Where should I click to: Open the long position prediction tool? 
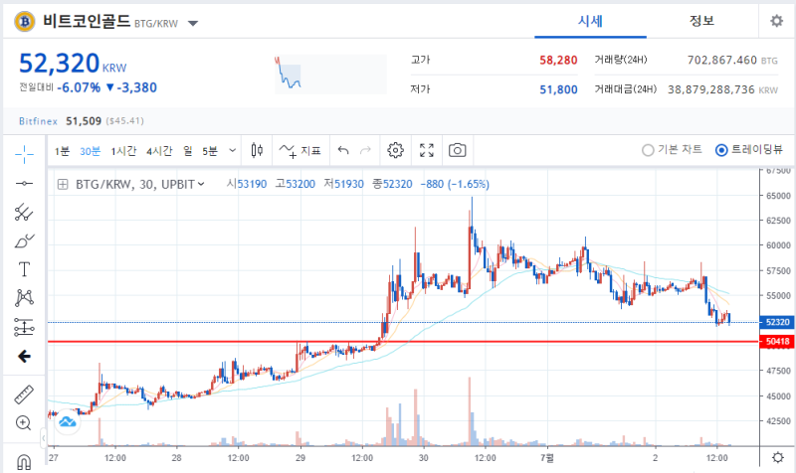pos(24,327)
